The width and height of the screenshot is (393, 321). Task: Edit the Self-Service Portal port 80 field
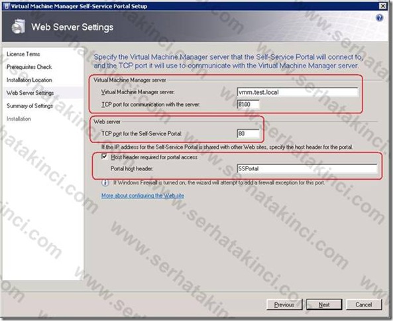tap(248, 133)
